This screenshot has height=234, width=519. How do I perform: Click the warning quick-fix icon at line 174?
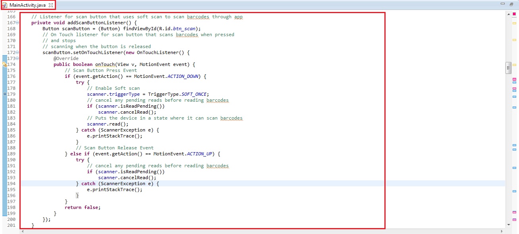(x=4, y=64)
